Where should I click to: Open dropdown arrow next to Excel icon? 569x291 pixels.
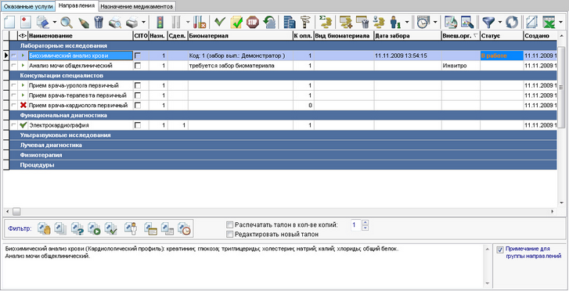[x=560, y=23]
